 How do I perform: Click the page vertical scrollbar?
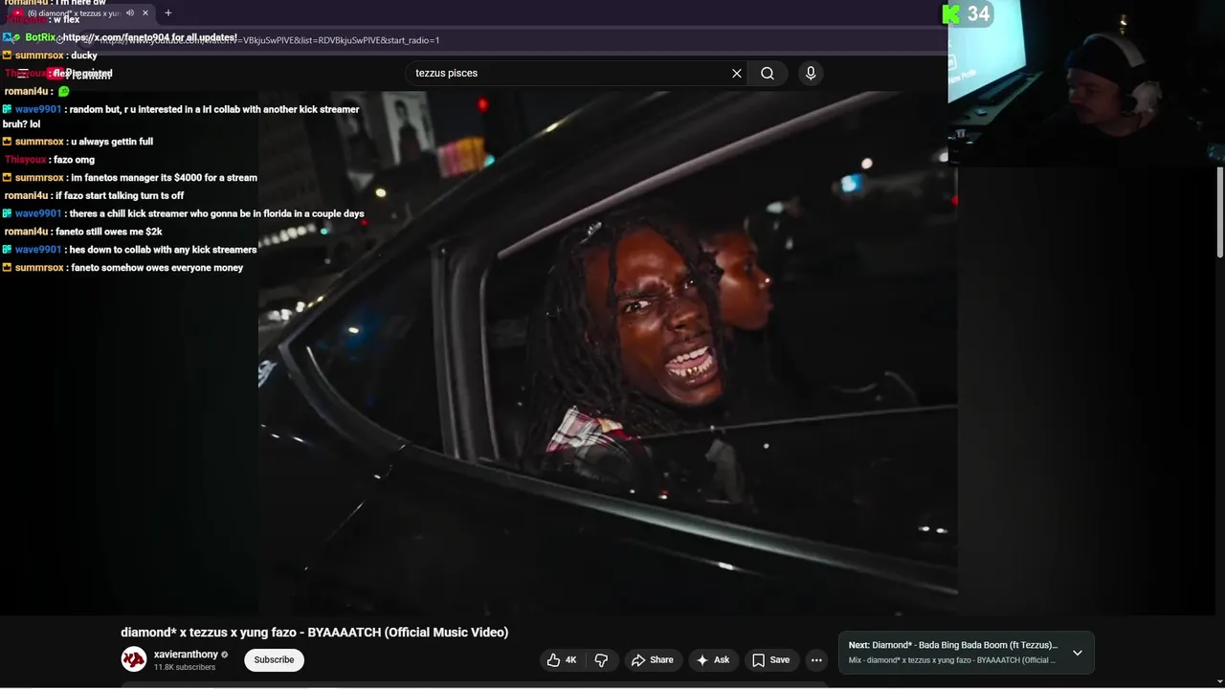1220,211
